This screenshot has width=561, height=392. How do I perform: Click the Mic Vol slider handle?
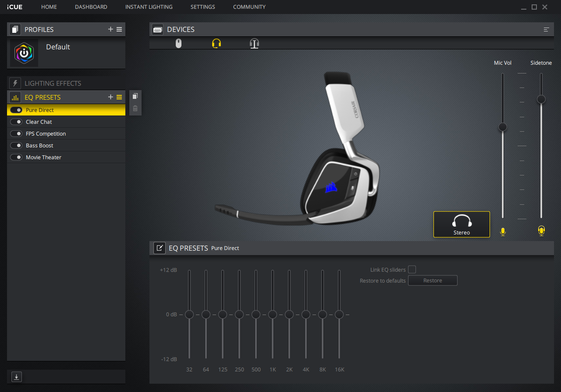(x=503, y=127)
